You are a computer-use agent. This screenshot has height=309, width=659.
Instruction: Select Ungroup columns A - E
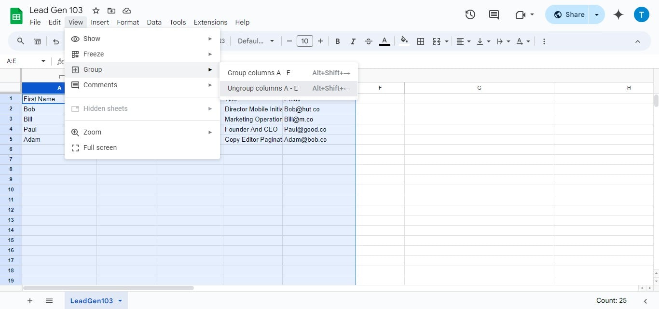(x=262, y=88)
